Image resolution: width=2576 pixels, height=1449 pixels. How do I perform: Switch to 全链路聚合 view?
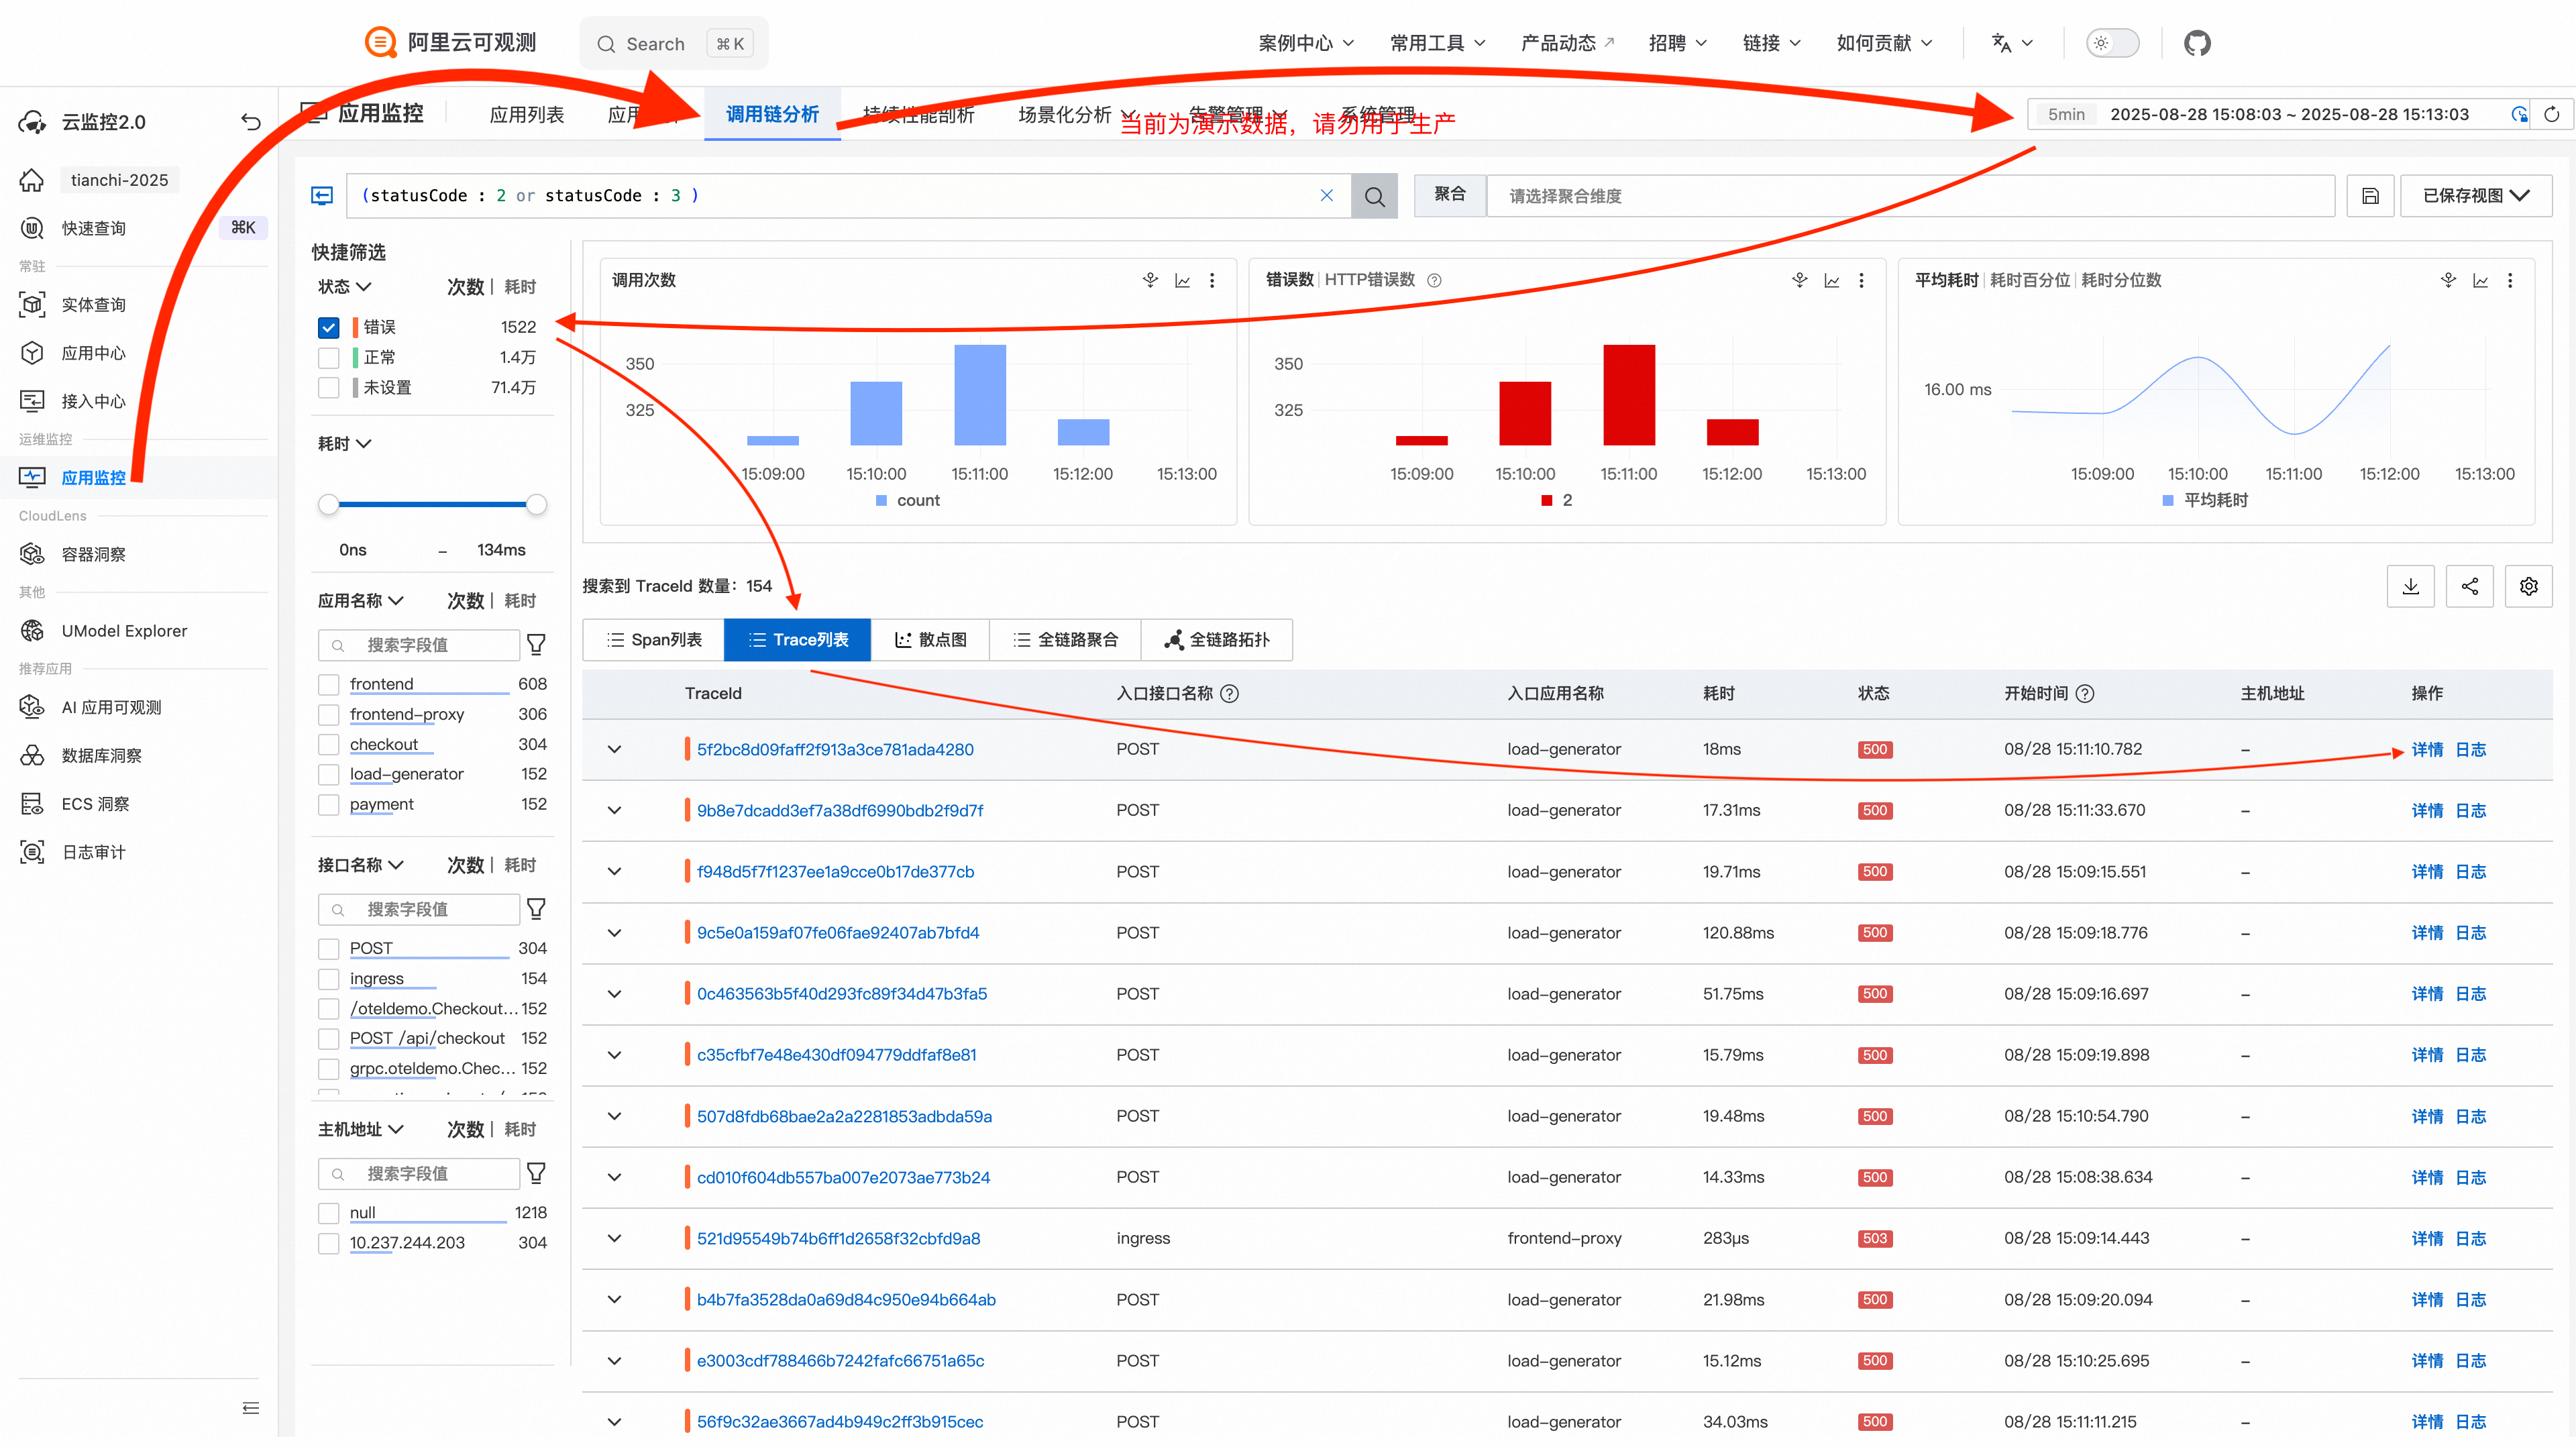coord(1065,640)
